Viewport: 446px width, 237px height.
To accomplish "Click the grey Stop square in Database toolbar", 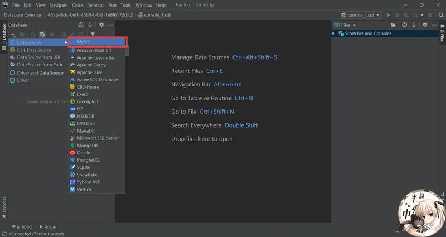I will pos(51,35).
